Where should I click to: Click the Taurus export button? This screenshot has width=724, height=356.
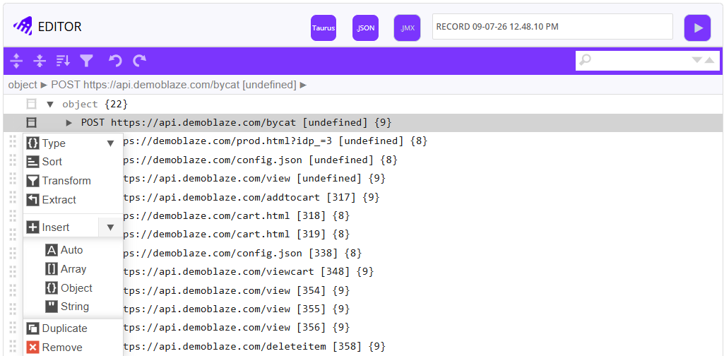click(324, 28)
